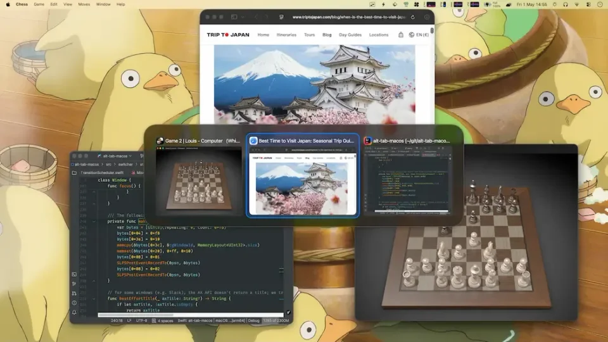This screenshot has width=608, height=342.
Task: Open the Chess app menu
Action: click(22, 4)
